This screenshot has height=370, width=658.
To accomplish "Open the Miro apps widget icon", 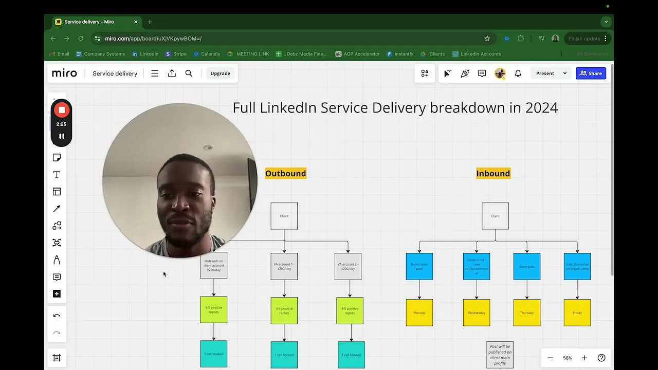I will pos(425,73).
